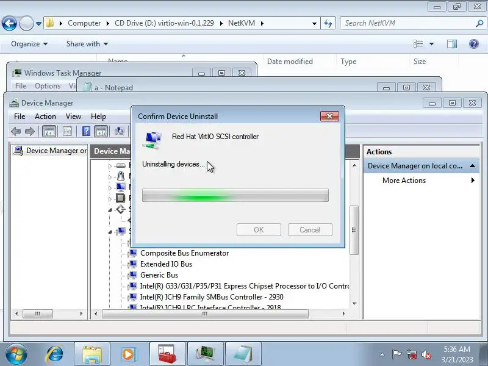
Task: Close the Confirm Device Uninstall dialog
Action: tap(329, 116)
